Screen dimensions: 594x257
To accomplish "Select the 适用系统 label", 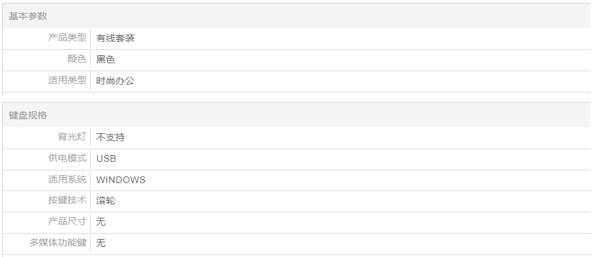I will coord(67,179).
